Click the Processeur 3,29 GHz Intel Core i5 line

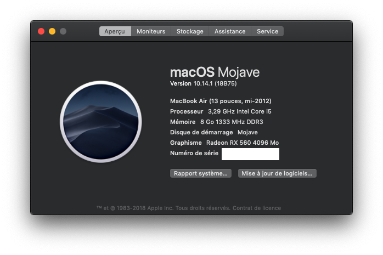[221, 111]
